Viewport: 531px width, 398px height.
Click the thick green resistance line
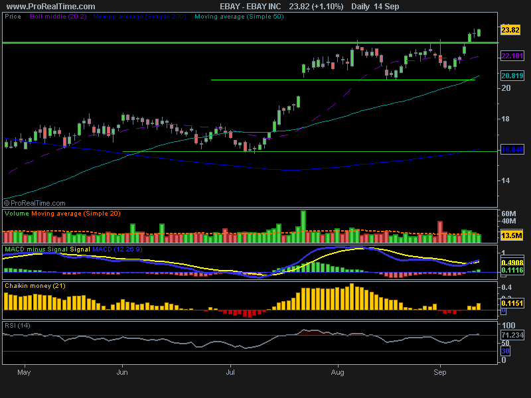pos(250,42)
